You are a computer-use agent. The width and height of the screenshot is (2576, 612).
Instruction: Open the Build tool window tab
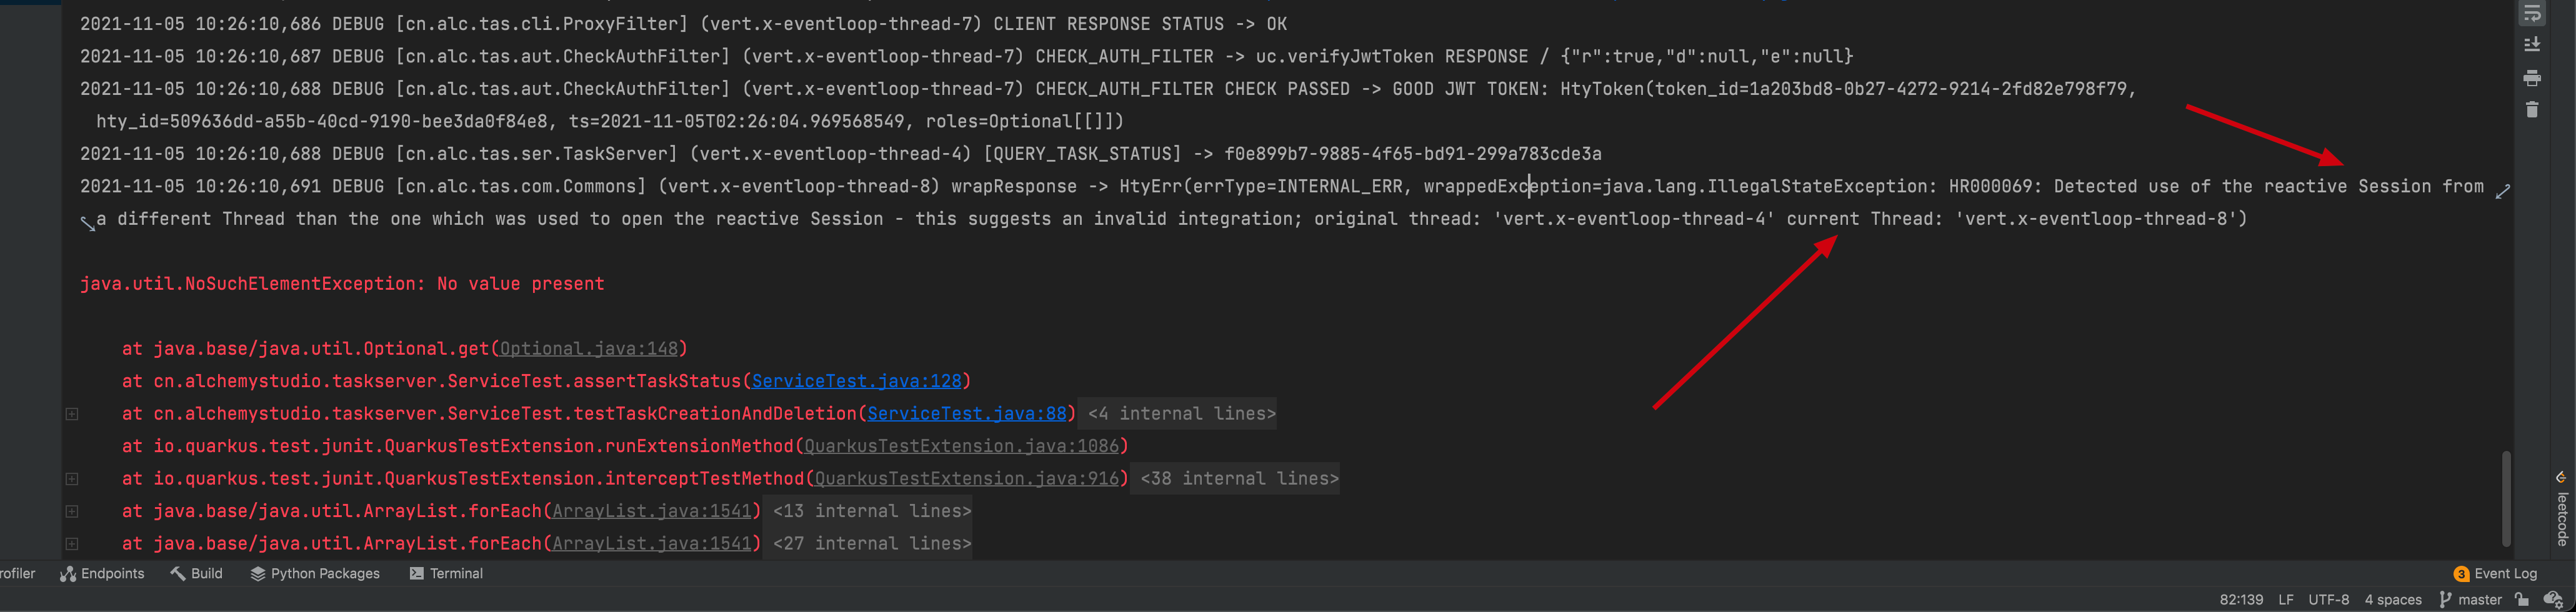tap(196, 574)
